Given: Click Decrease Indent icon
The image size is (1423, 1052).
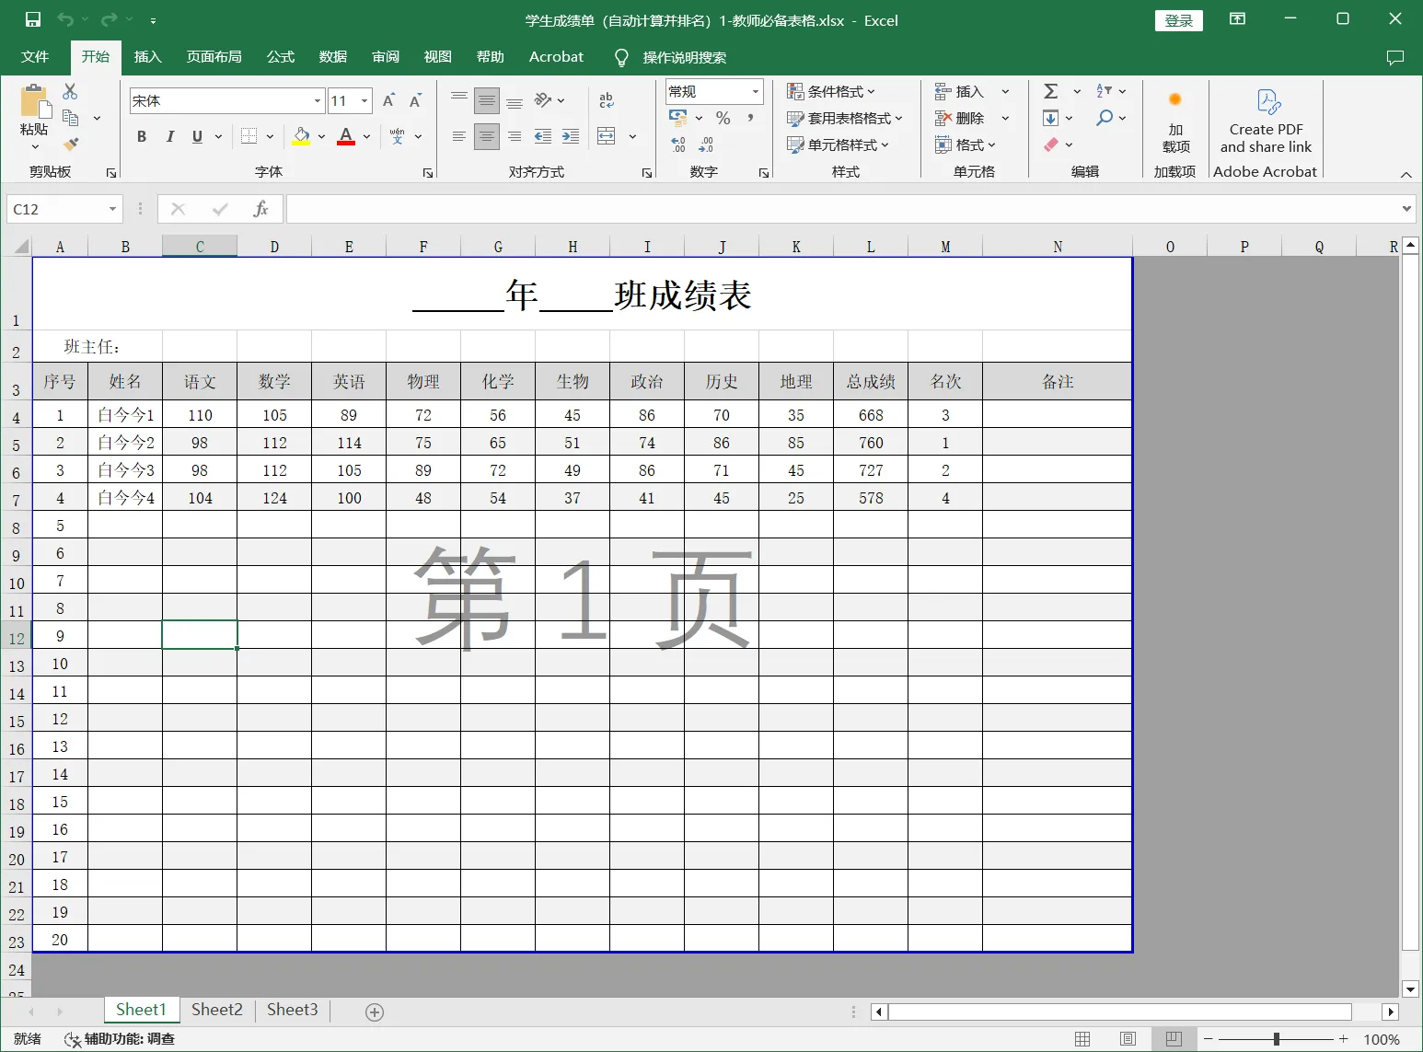Looking at the screenshot, I should pyautogui.click(x=543, y=136).
